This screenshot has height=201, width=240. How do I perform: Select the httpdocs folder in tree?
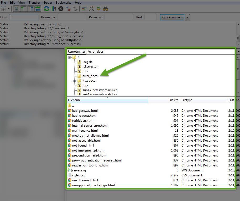coord(89,81)
